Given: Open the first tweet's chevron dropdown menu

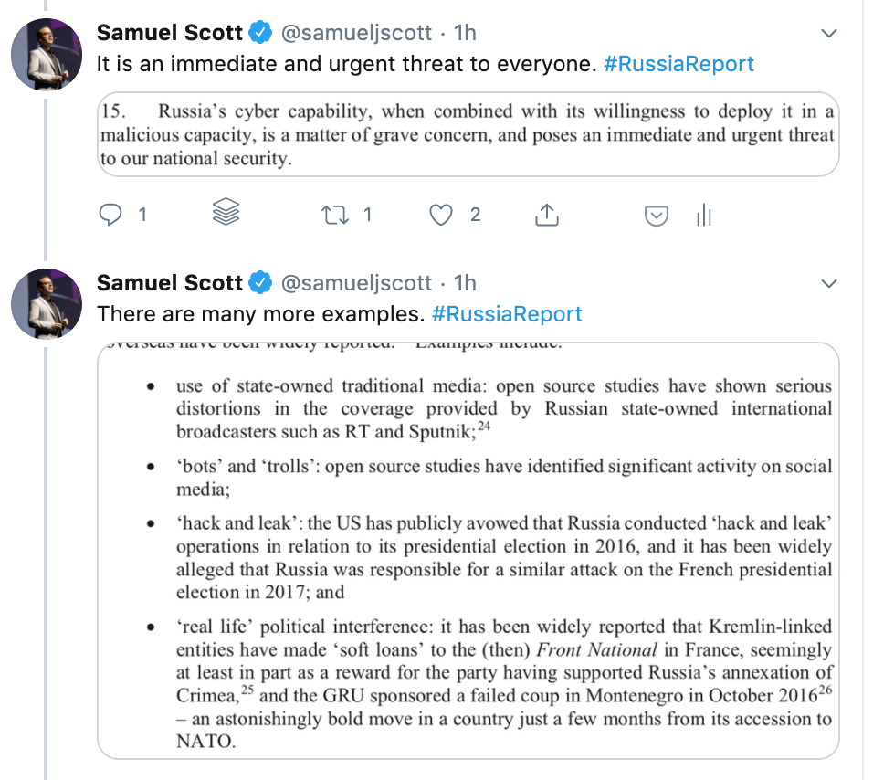Looking at the screenshot, I should tap(829, 34).
